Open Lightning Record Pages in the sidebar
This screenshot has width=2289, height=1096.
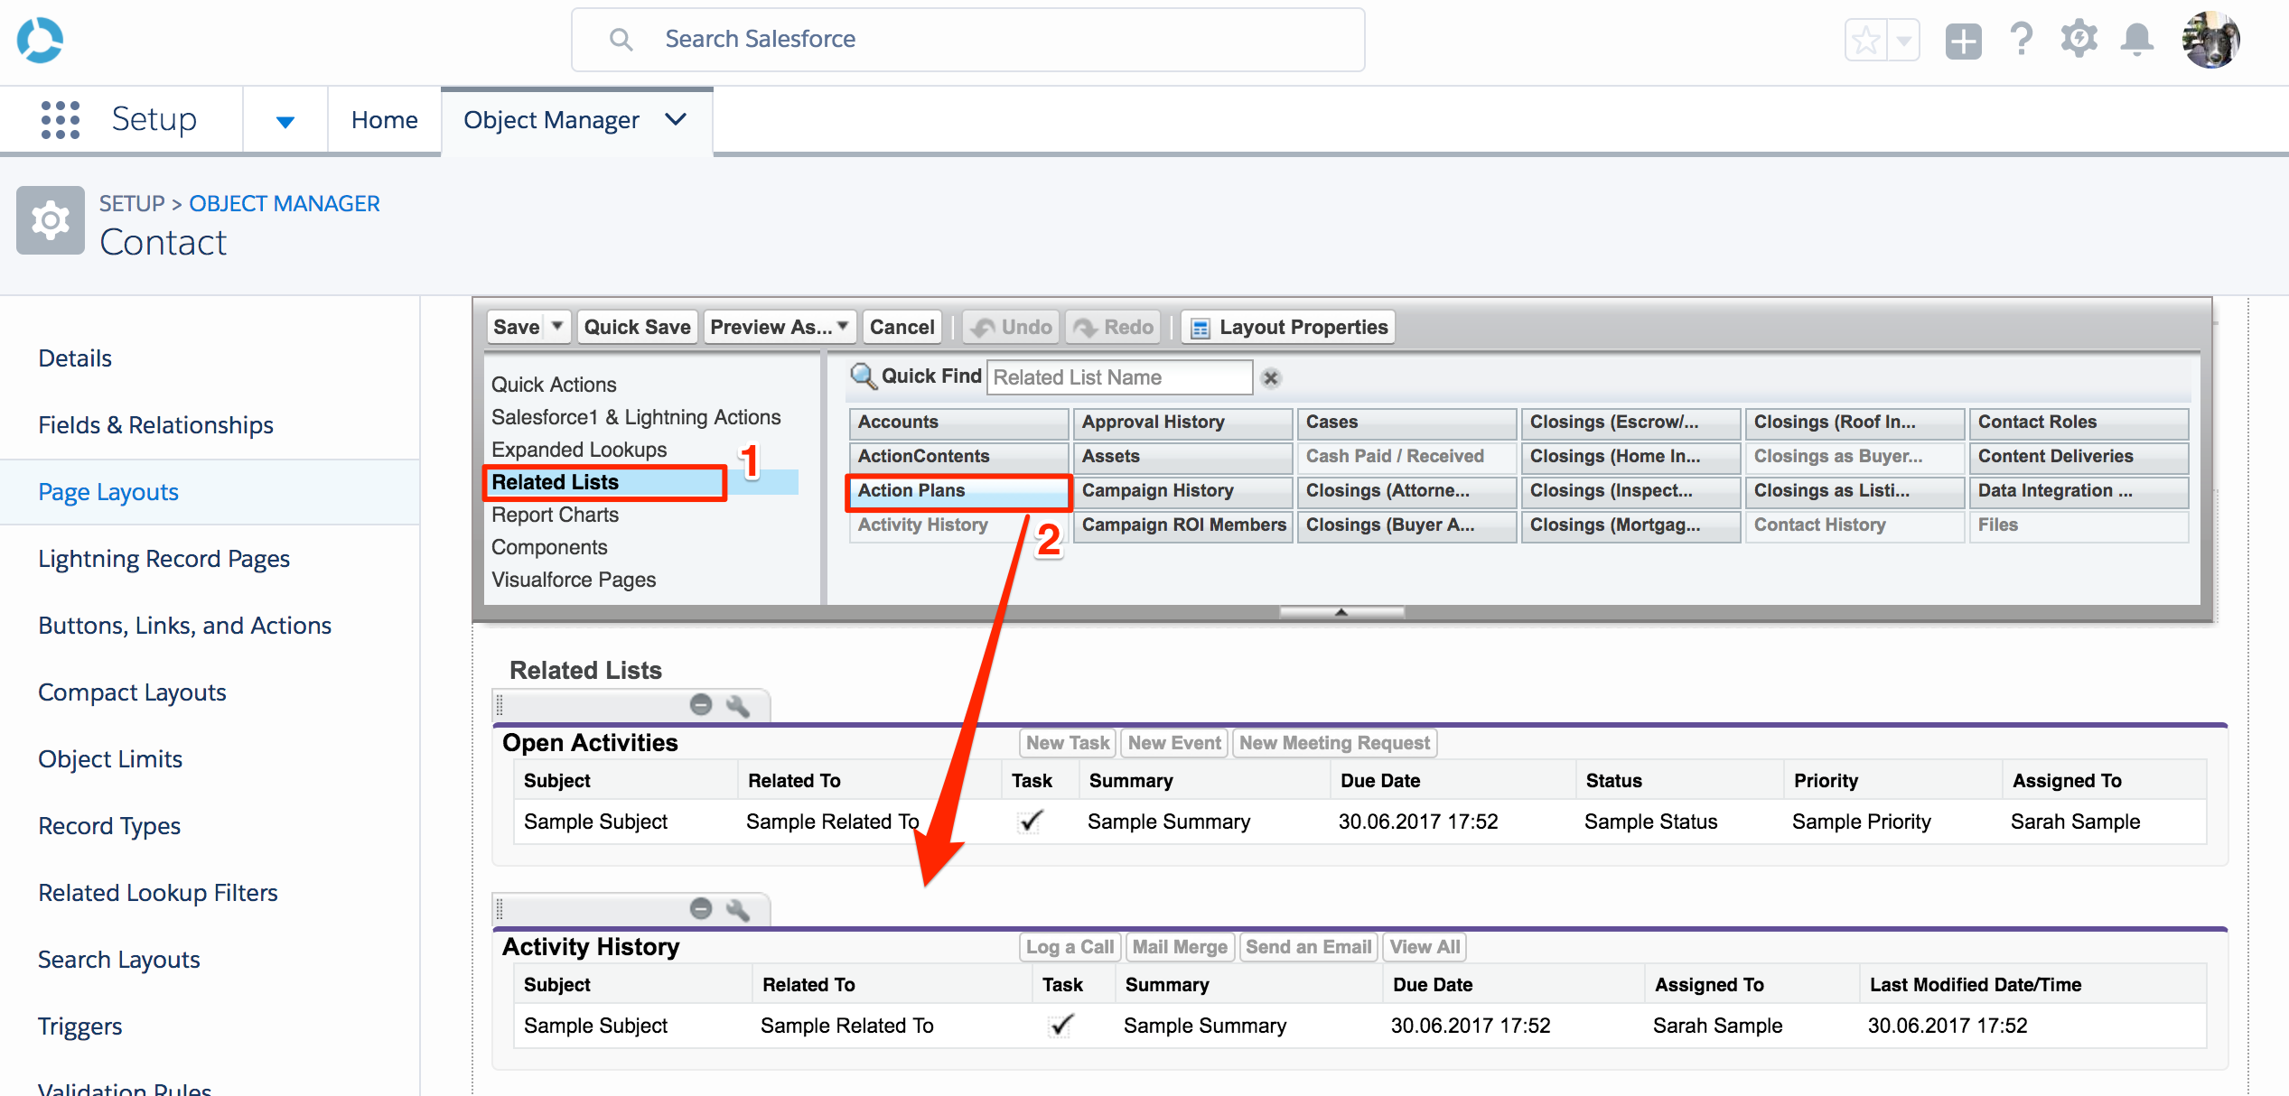(x=163, y=559)
